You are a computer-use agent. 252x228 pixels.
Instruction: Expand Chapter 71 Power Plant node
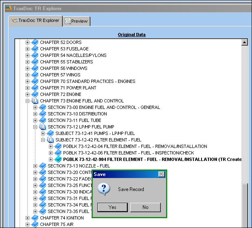pyautogui.click(x=27, y=88)
